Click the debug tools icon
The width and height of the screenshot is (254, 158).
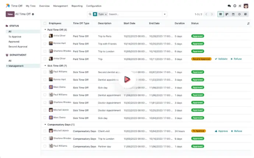click(240, 6)
